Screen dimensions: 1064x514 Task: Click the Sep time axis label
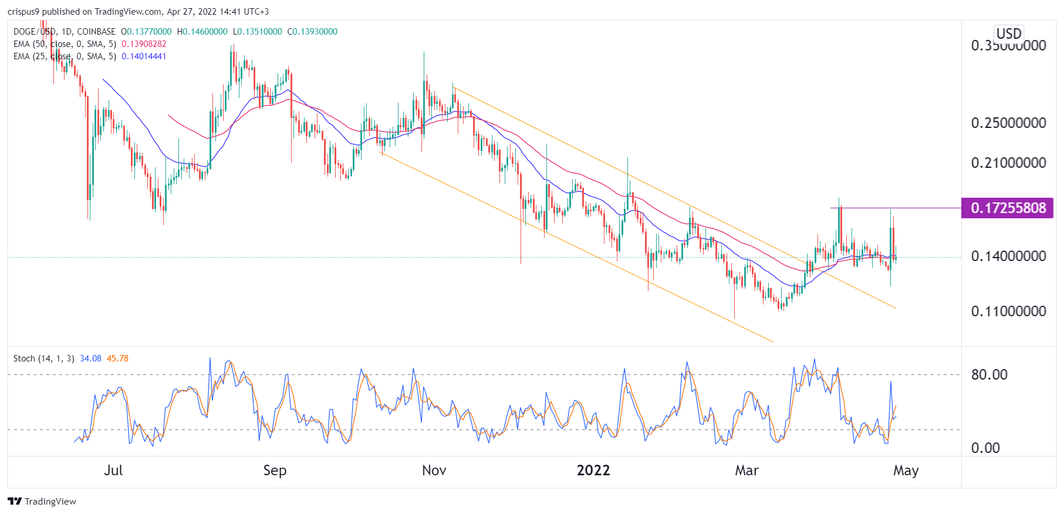[x=275, y=471]
